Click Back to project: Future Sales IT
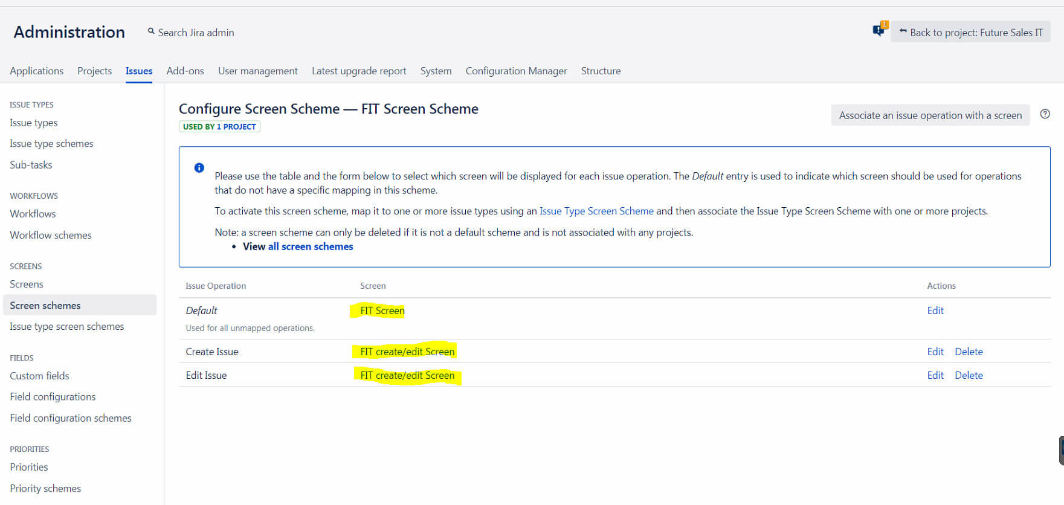1064x505 pixels. click(970, 33)
